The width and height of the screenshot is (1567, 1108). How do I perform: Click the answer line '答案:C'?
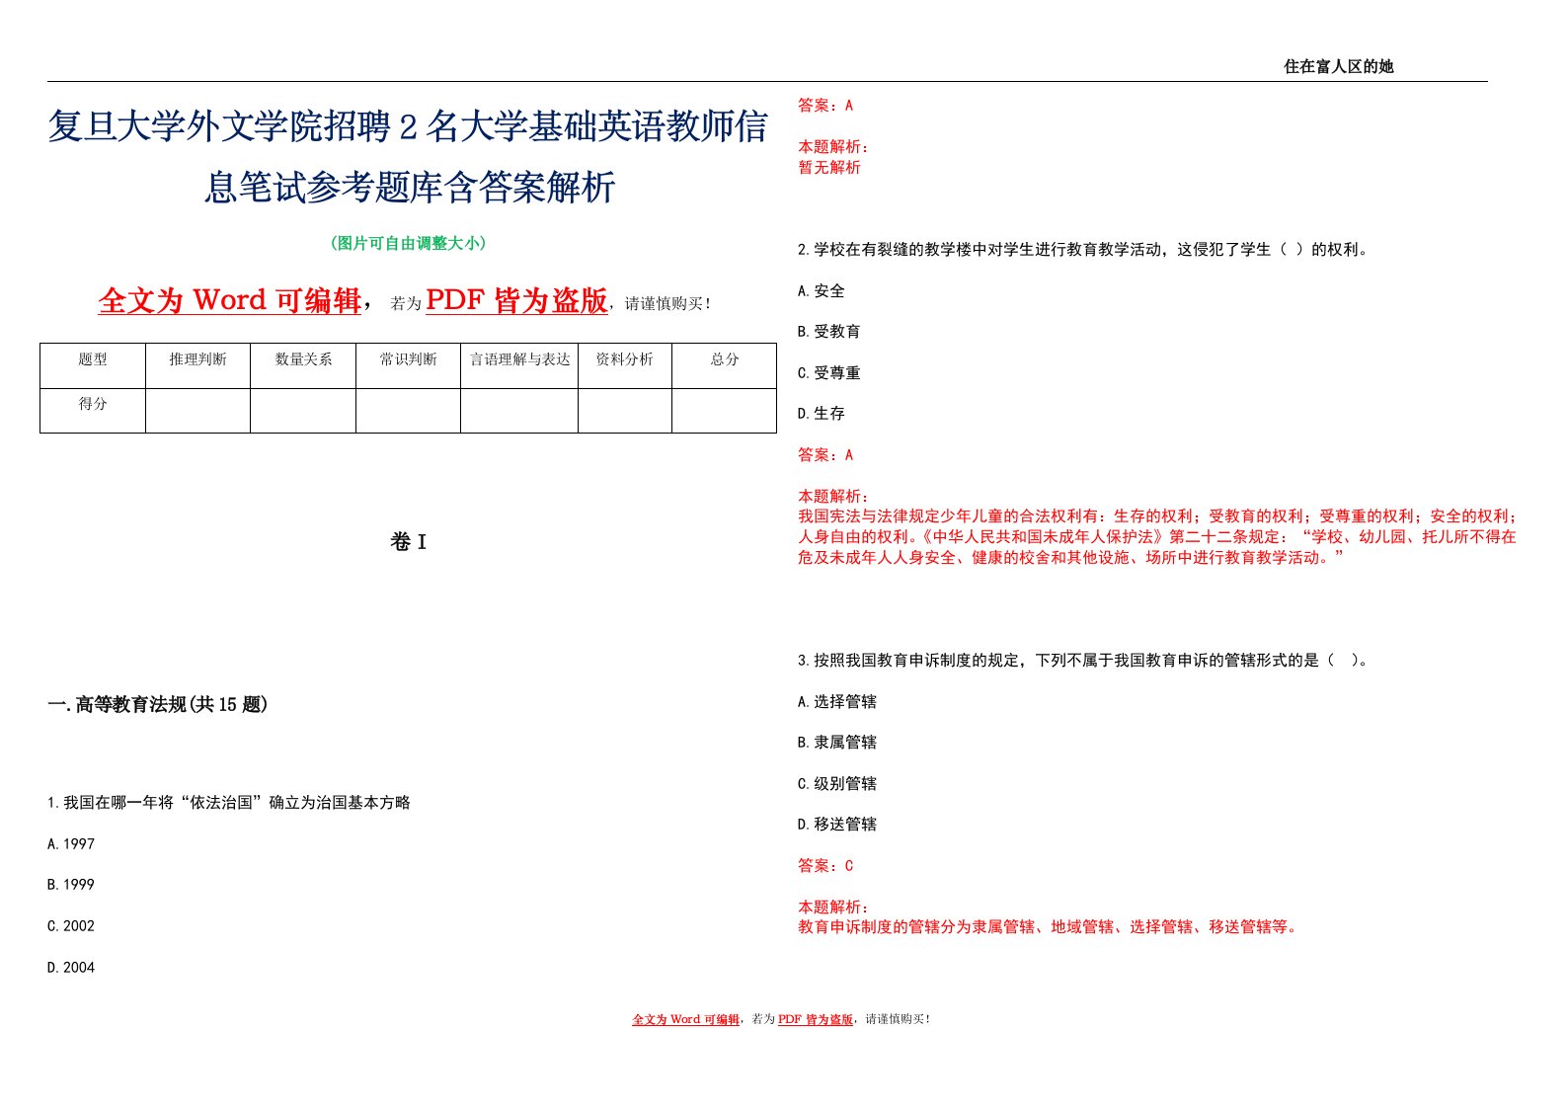point(825,866)
